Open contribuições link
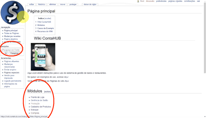The height and width of the screenshot is (118, 206). (x=190, y=1)
